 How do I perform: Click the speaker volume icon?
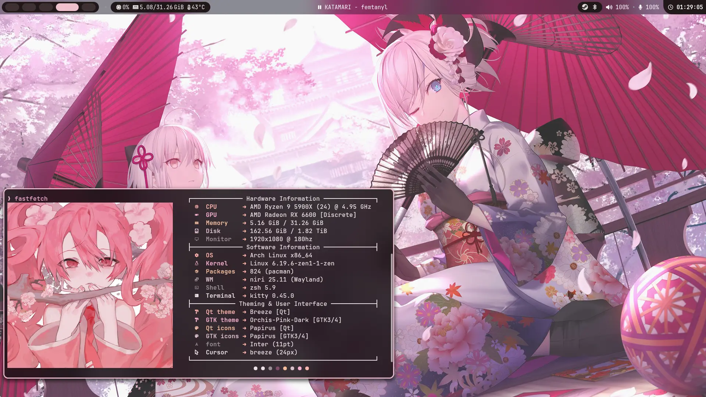609,7
